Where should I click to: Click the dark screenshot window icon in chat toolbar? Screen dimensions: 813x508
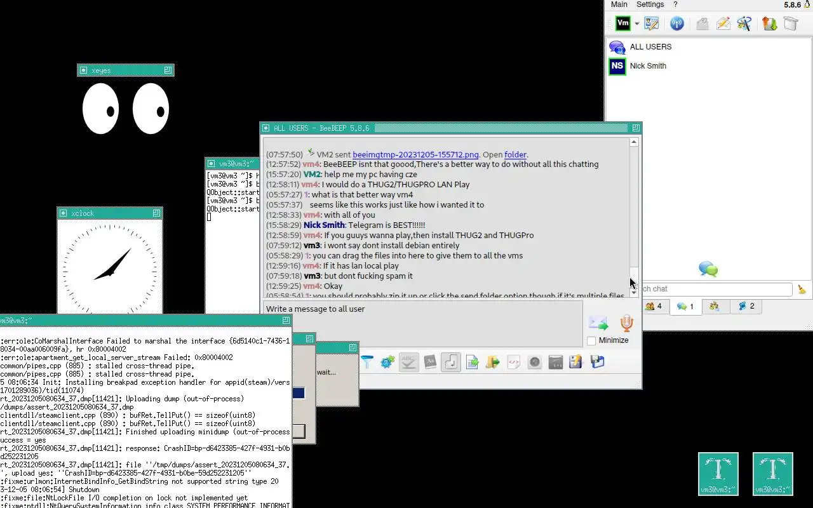[x=556, y=362]
